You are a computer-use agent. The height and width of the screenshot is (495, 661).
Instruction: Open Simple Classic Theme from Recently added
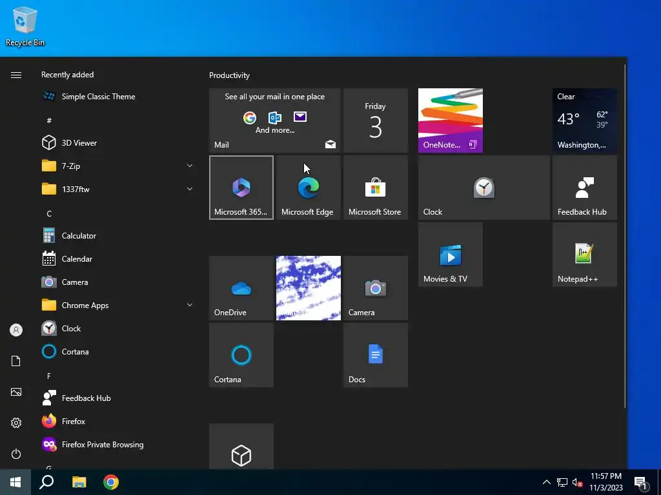pyautogui.click(x=118, y=97)
